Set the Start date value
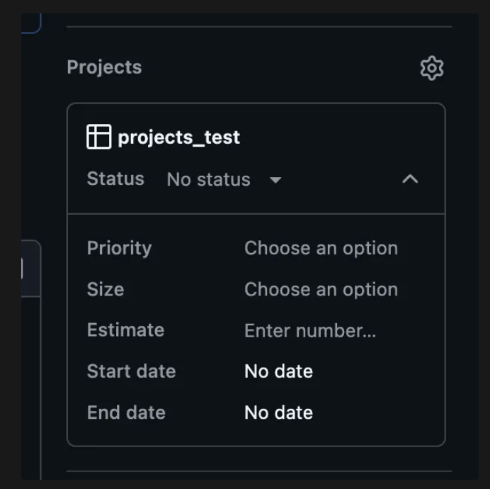 (x=278, y=371)
